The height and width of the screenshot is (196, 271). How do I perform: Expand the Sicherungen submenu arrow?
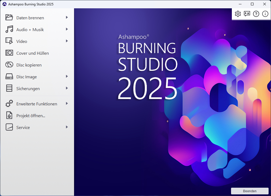click(x=67, y=88)
